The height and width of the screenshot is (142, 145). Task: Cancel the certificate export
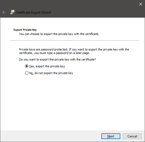tap(132, 136)
